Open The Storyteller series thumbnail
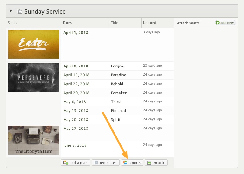 coord(34,140)
